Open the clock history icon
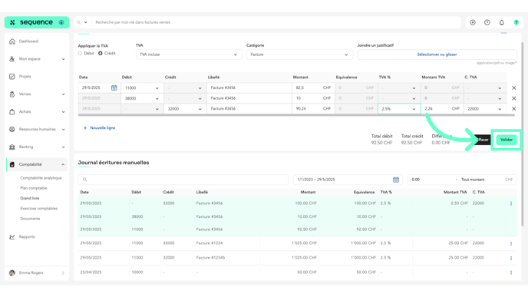 point(487,22)
